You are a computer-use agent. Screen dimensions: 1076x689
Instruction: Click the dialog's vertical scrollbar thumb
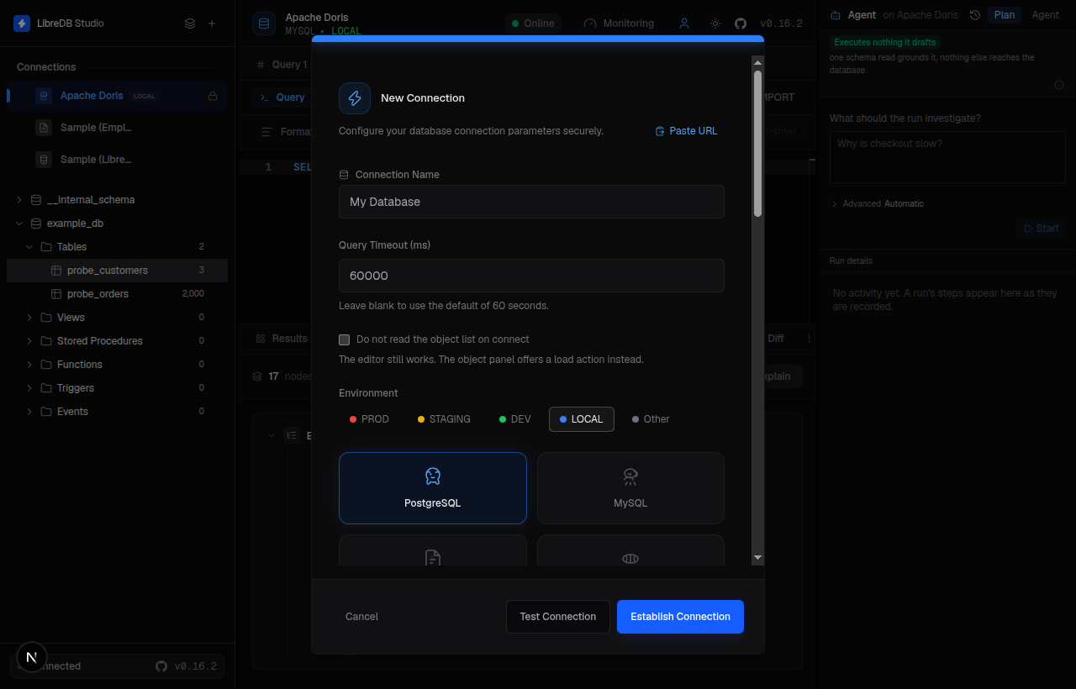click(x=758, y=143)
